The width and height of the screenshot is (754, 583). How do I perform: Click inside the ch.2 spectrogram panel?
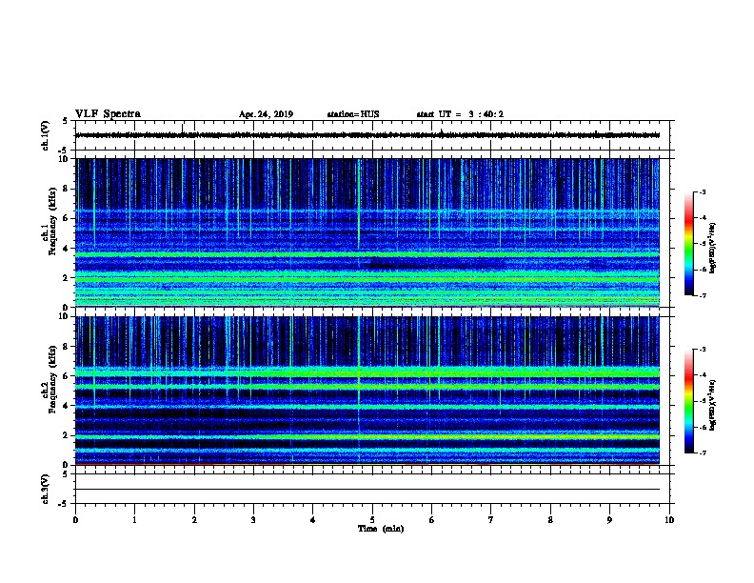367,391
